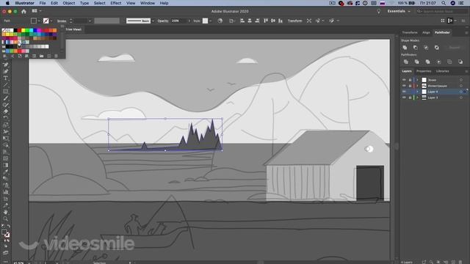Click the Expand button in Pathfinder

point(455,48)
